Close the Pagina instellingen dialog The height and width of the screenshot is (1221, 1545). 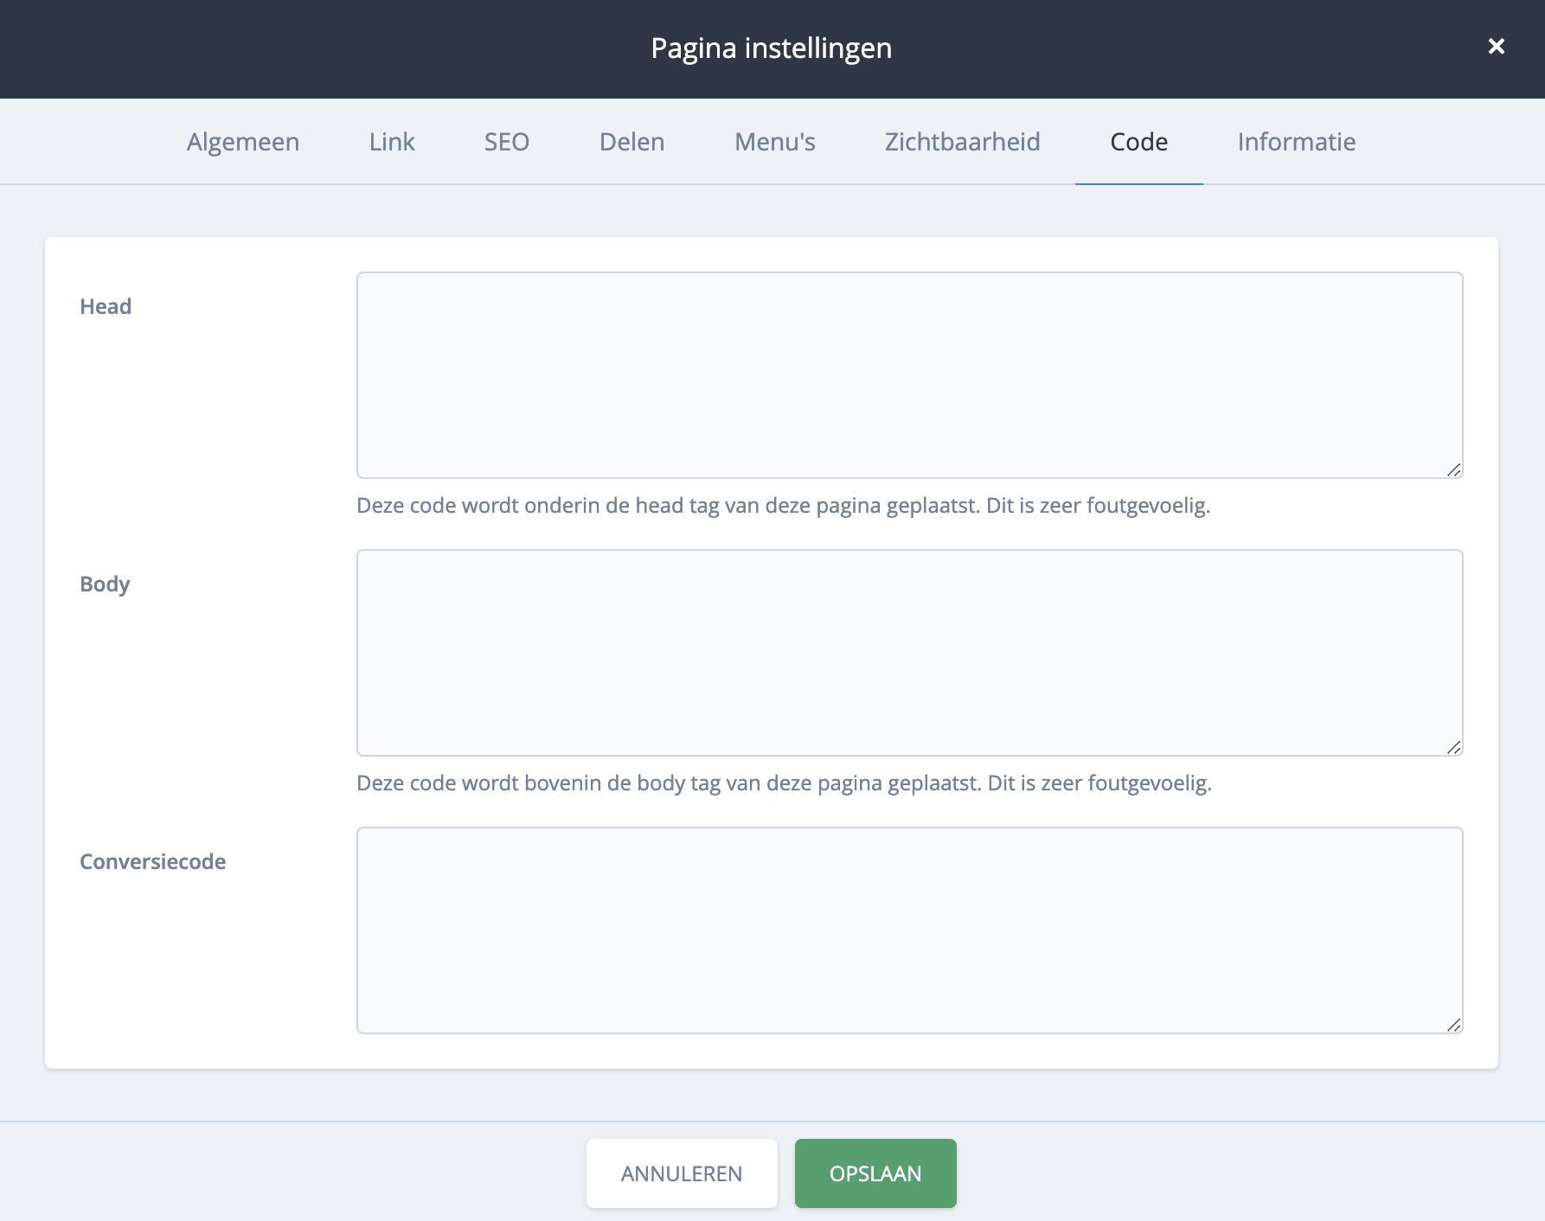pos(1496,47)
